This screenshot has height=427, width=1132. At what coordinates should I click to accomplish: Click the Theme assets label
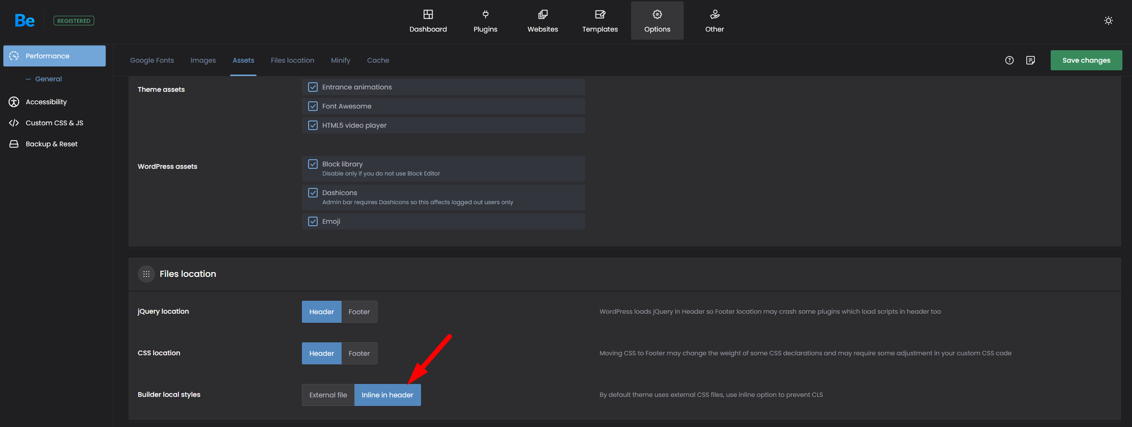[161, 89]
